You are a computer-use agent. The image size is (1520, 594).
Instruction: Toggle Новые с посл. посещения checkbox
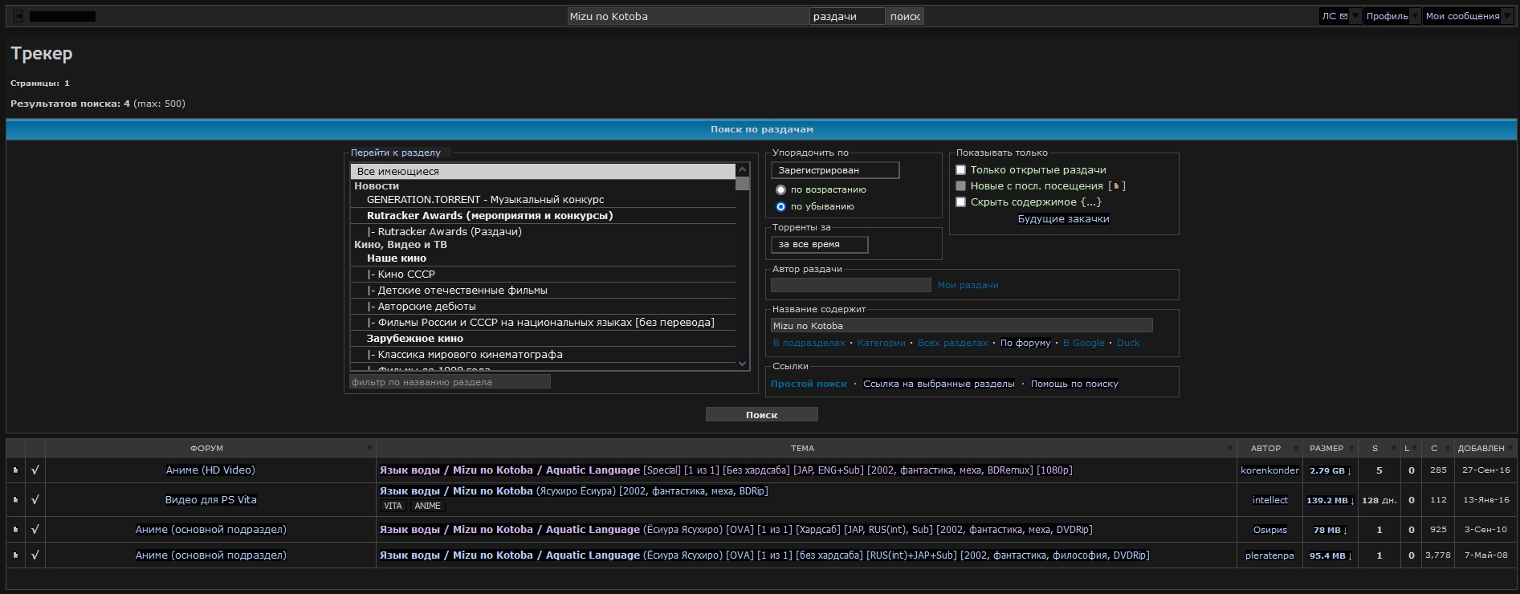[x=960, y=186]
